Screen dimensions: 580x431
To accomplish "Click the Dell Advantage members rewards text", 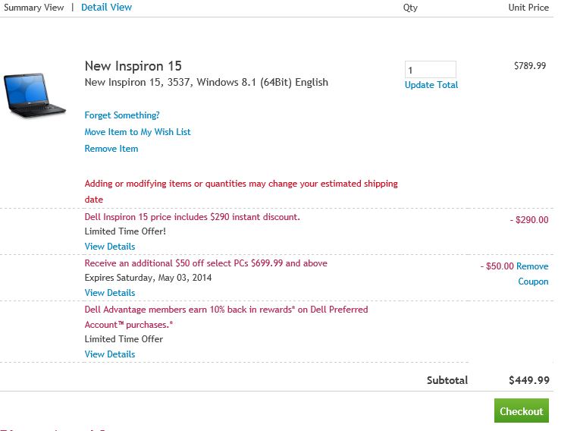I will pos(226,310).
